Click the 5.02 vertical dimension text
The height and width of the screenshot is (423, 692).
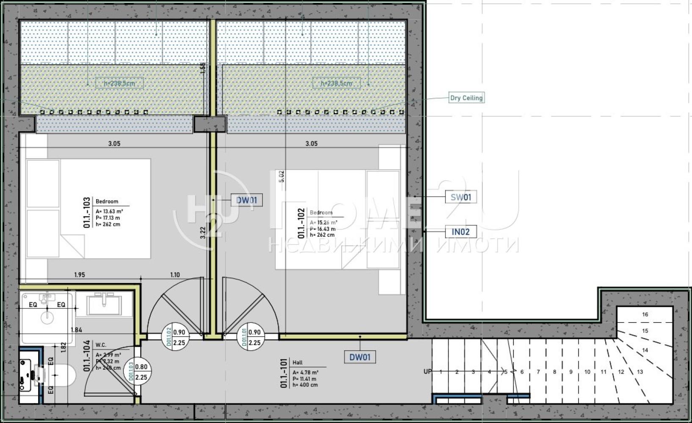(x=282, y=176)
